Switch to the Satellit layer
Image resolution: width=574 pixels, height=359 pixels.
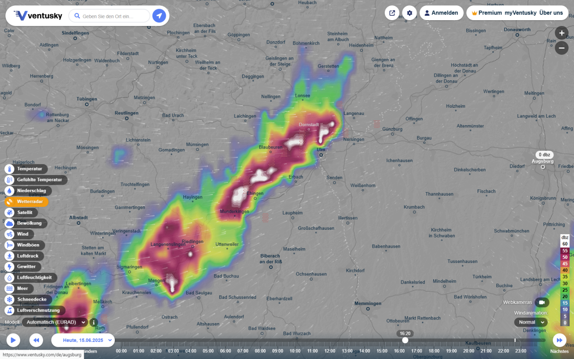(24, 212)
